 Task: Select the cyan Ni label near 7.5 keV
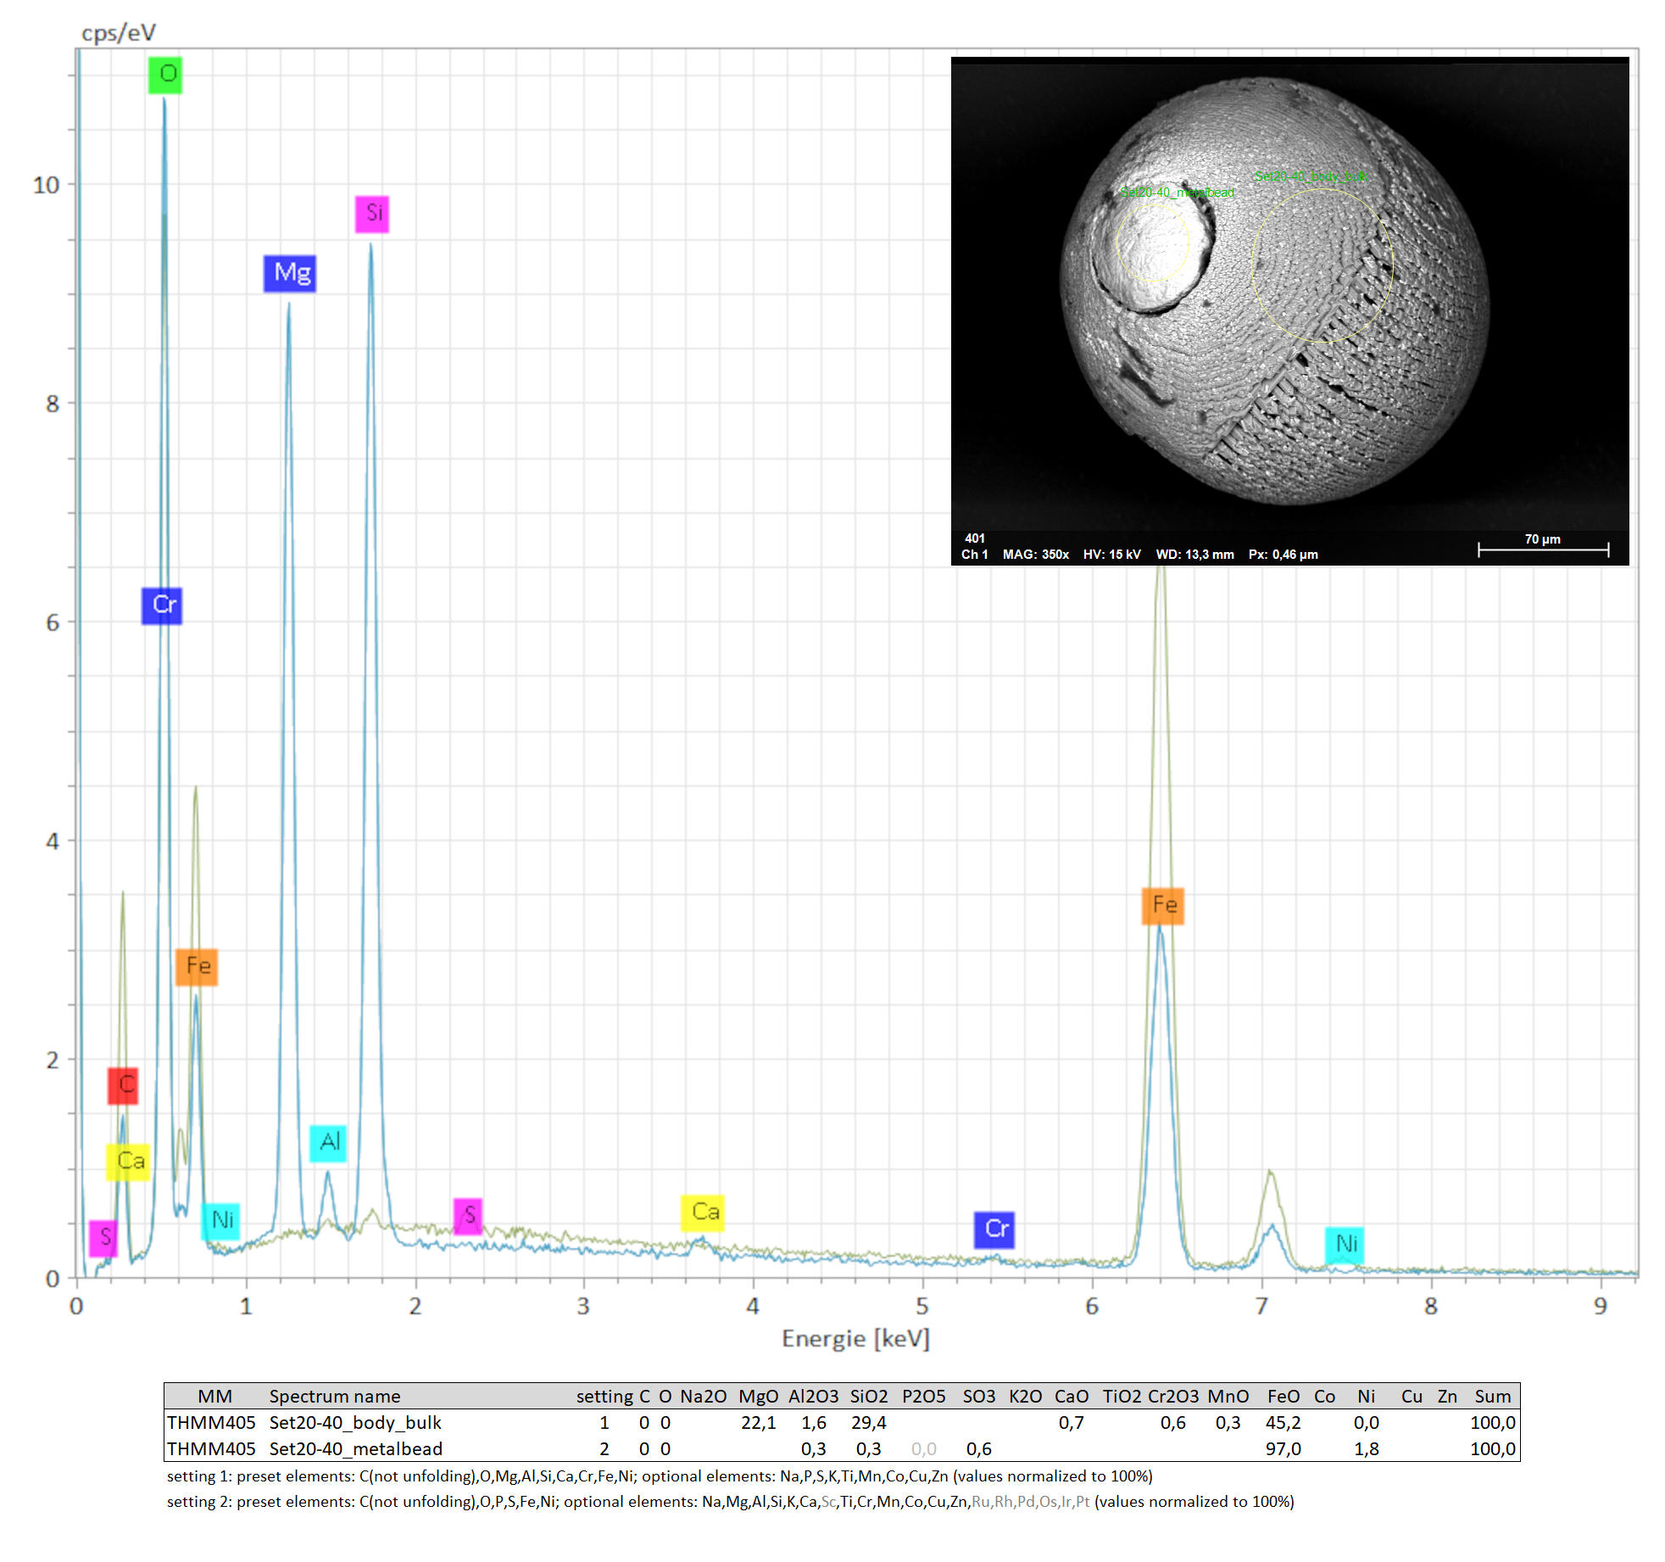(x=1345, y=1245)
